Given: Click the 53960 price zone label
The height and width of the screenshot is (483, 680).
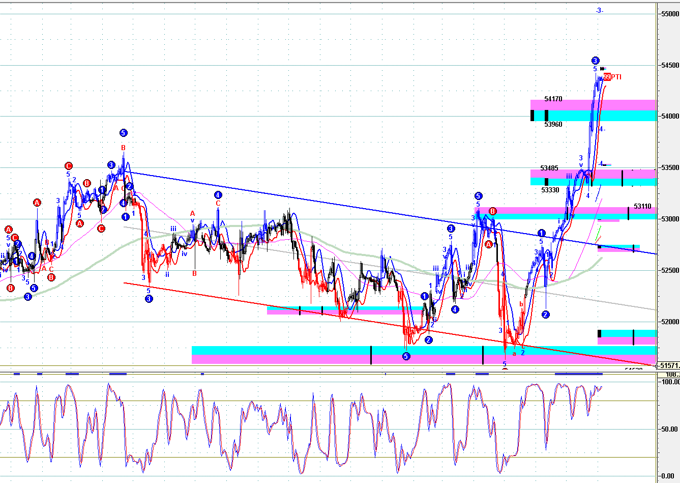Looking at the screenshot, I should coord(553,124).
